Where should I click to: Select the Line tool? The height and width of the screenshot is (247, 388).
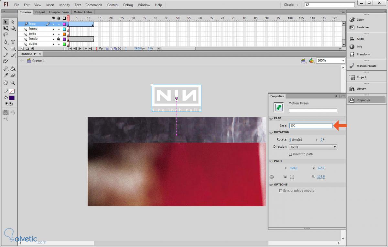(5, 48)
